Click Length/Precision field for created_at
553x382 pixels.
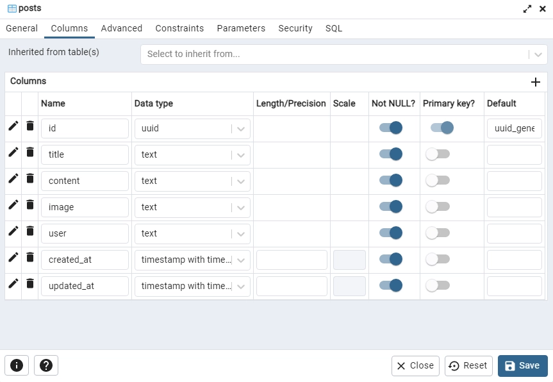(x=292, y=260)
